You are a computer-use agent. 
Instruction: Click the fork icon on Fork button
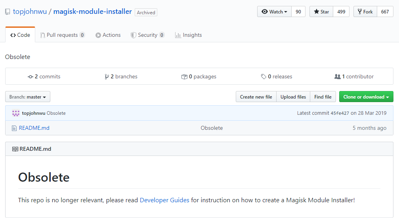[x=359, y=11]
